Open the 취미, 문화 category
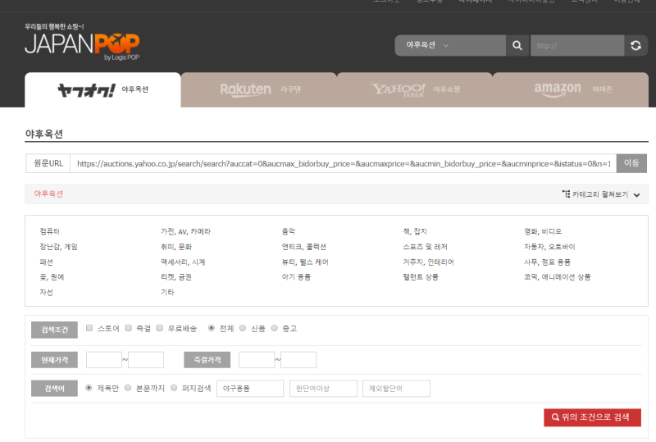The width and height of the screenshot is (656, 442). point(176,247)
